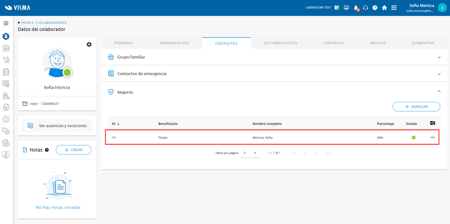Screen dimensions: 450x224
Task: Open Ver ausencias y vacaciones
Action: click(x=57, y=126)
